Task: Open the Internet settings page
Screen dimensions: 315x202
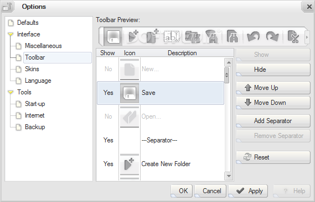Action: coord(34,115)
